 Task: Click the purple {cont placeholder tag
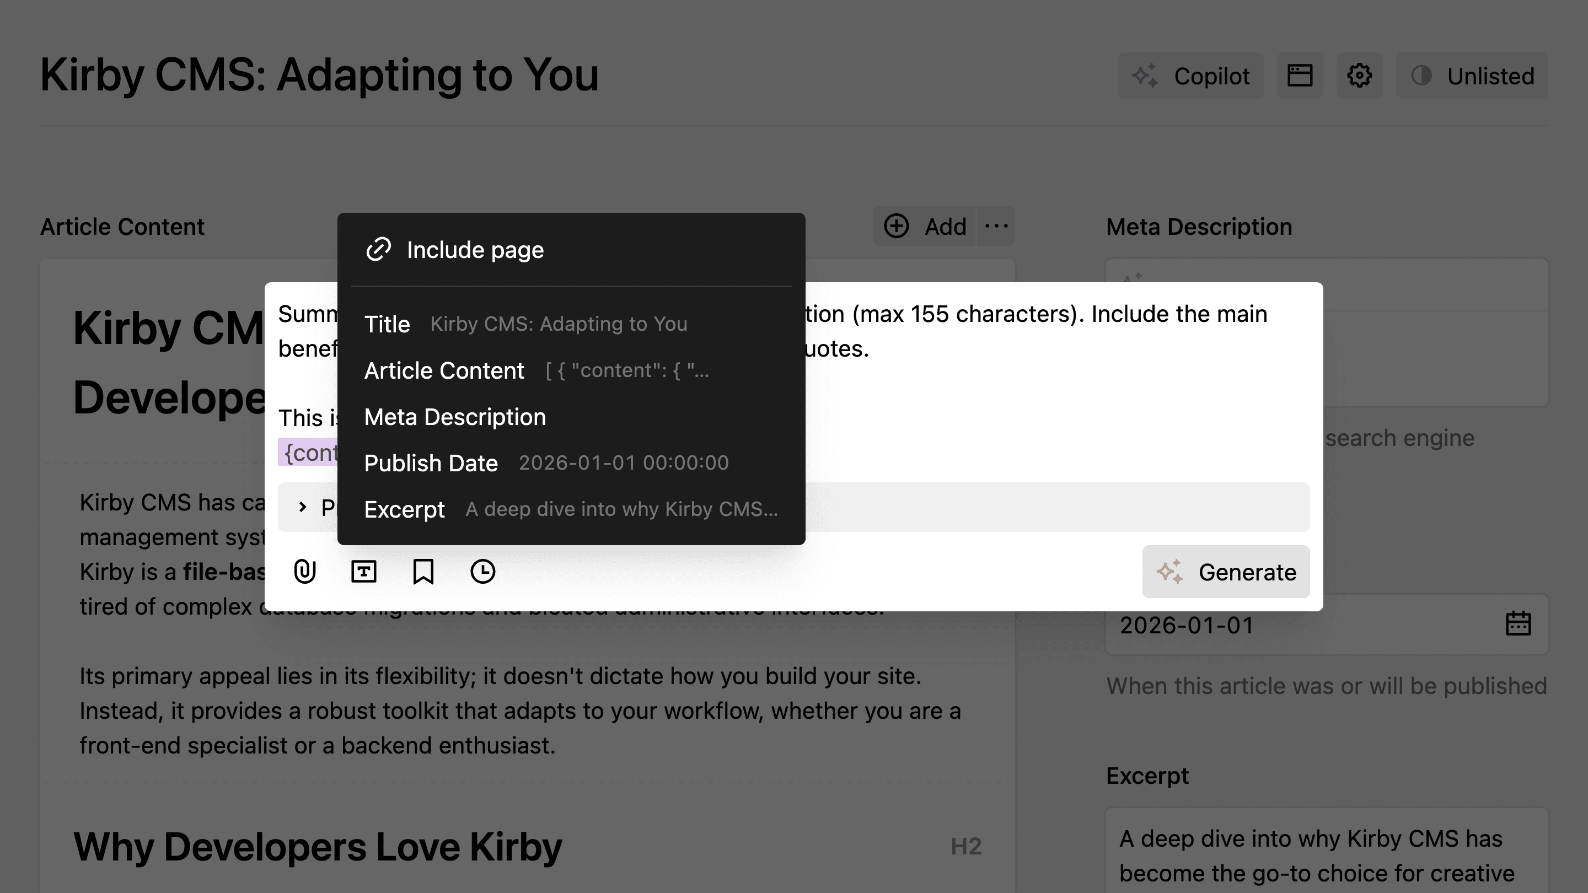pos(308,453)
